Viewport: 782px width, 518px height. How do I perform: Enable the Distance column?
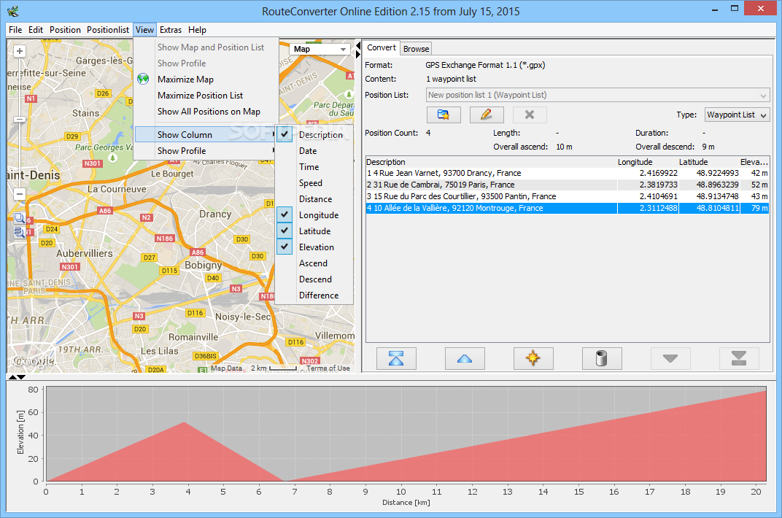[314, 199]
